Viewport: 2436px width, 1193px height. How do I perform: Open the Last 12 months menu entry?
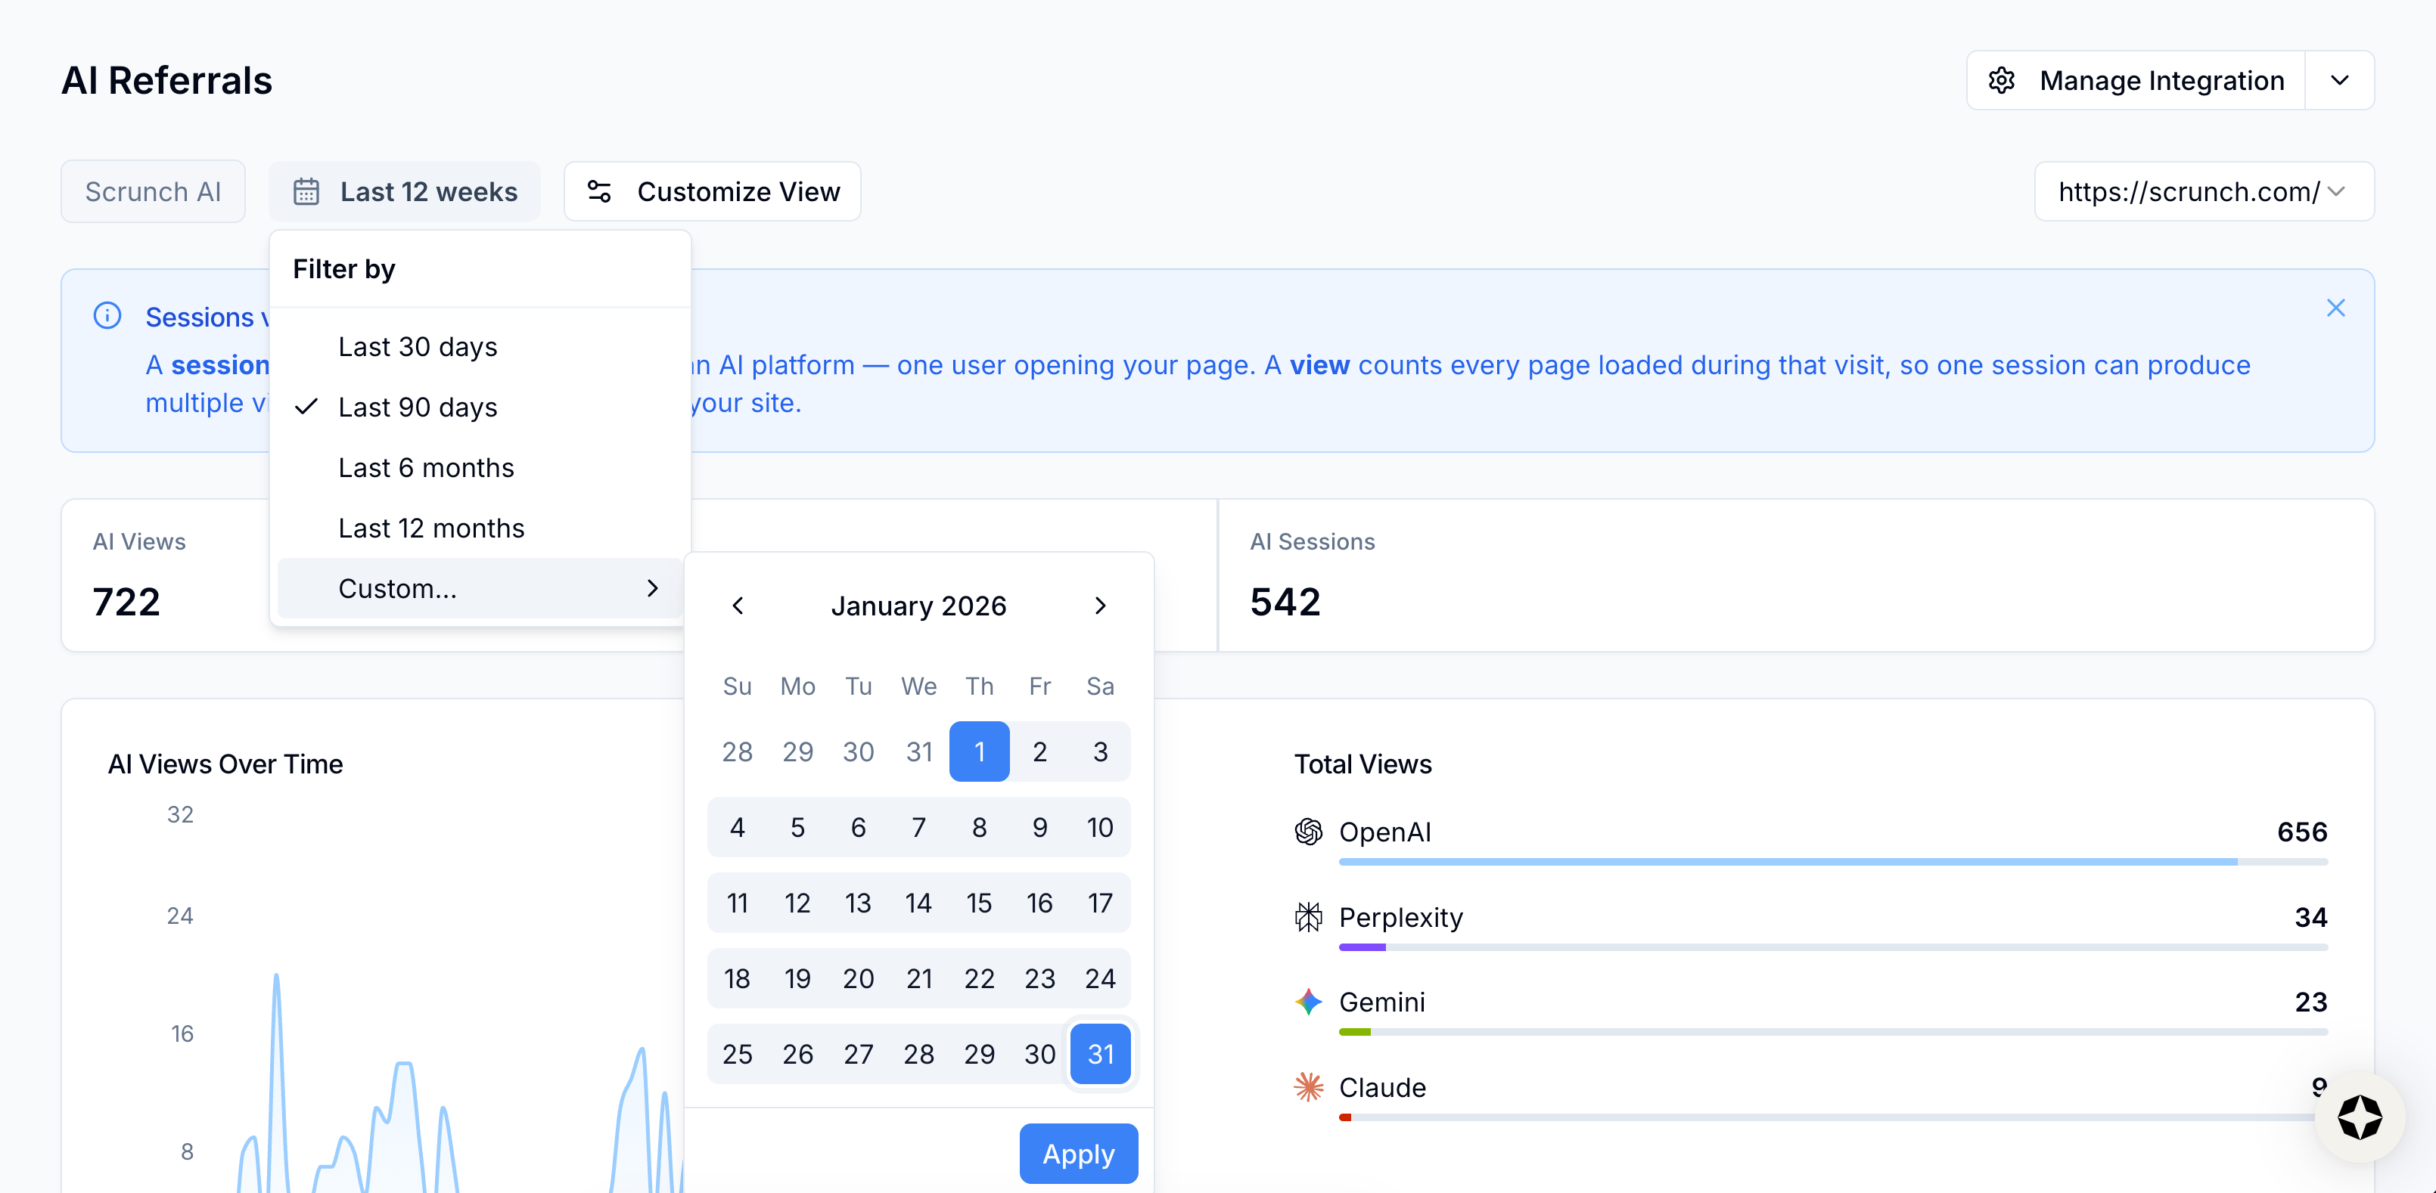point(430,528)
